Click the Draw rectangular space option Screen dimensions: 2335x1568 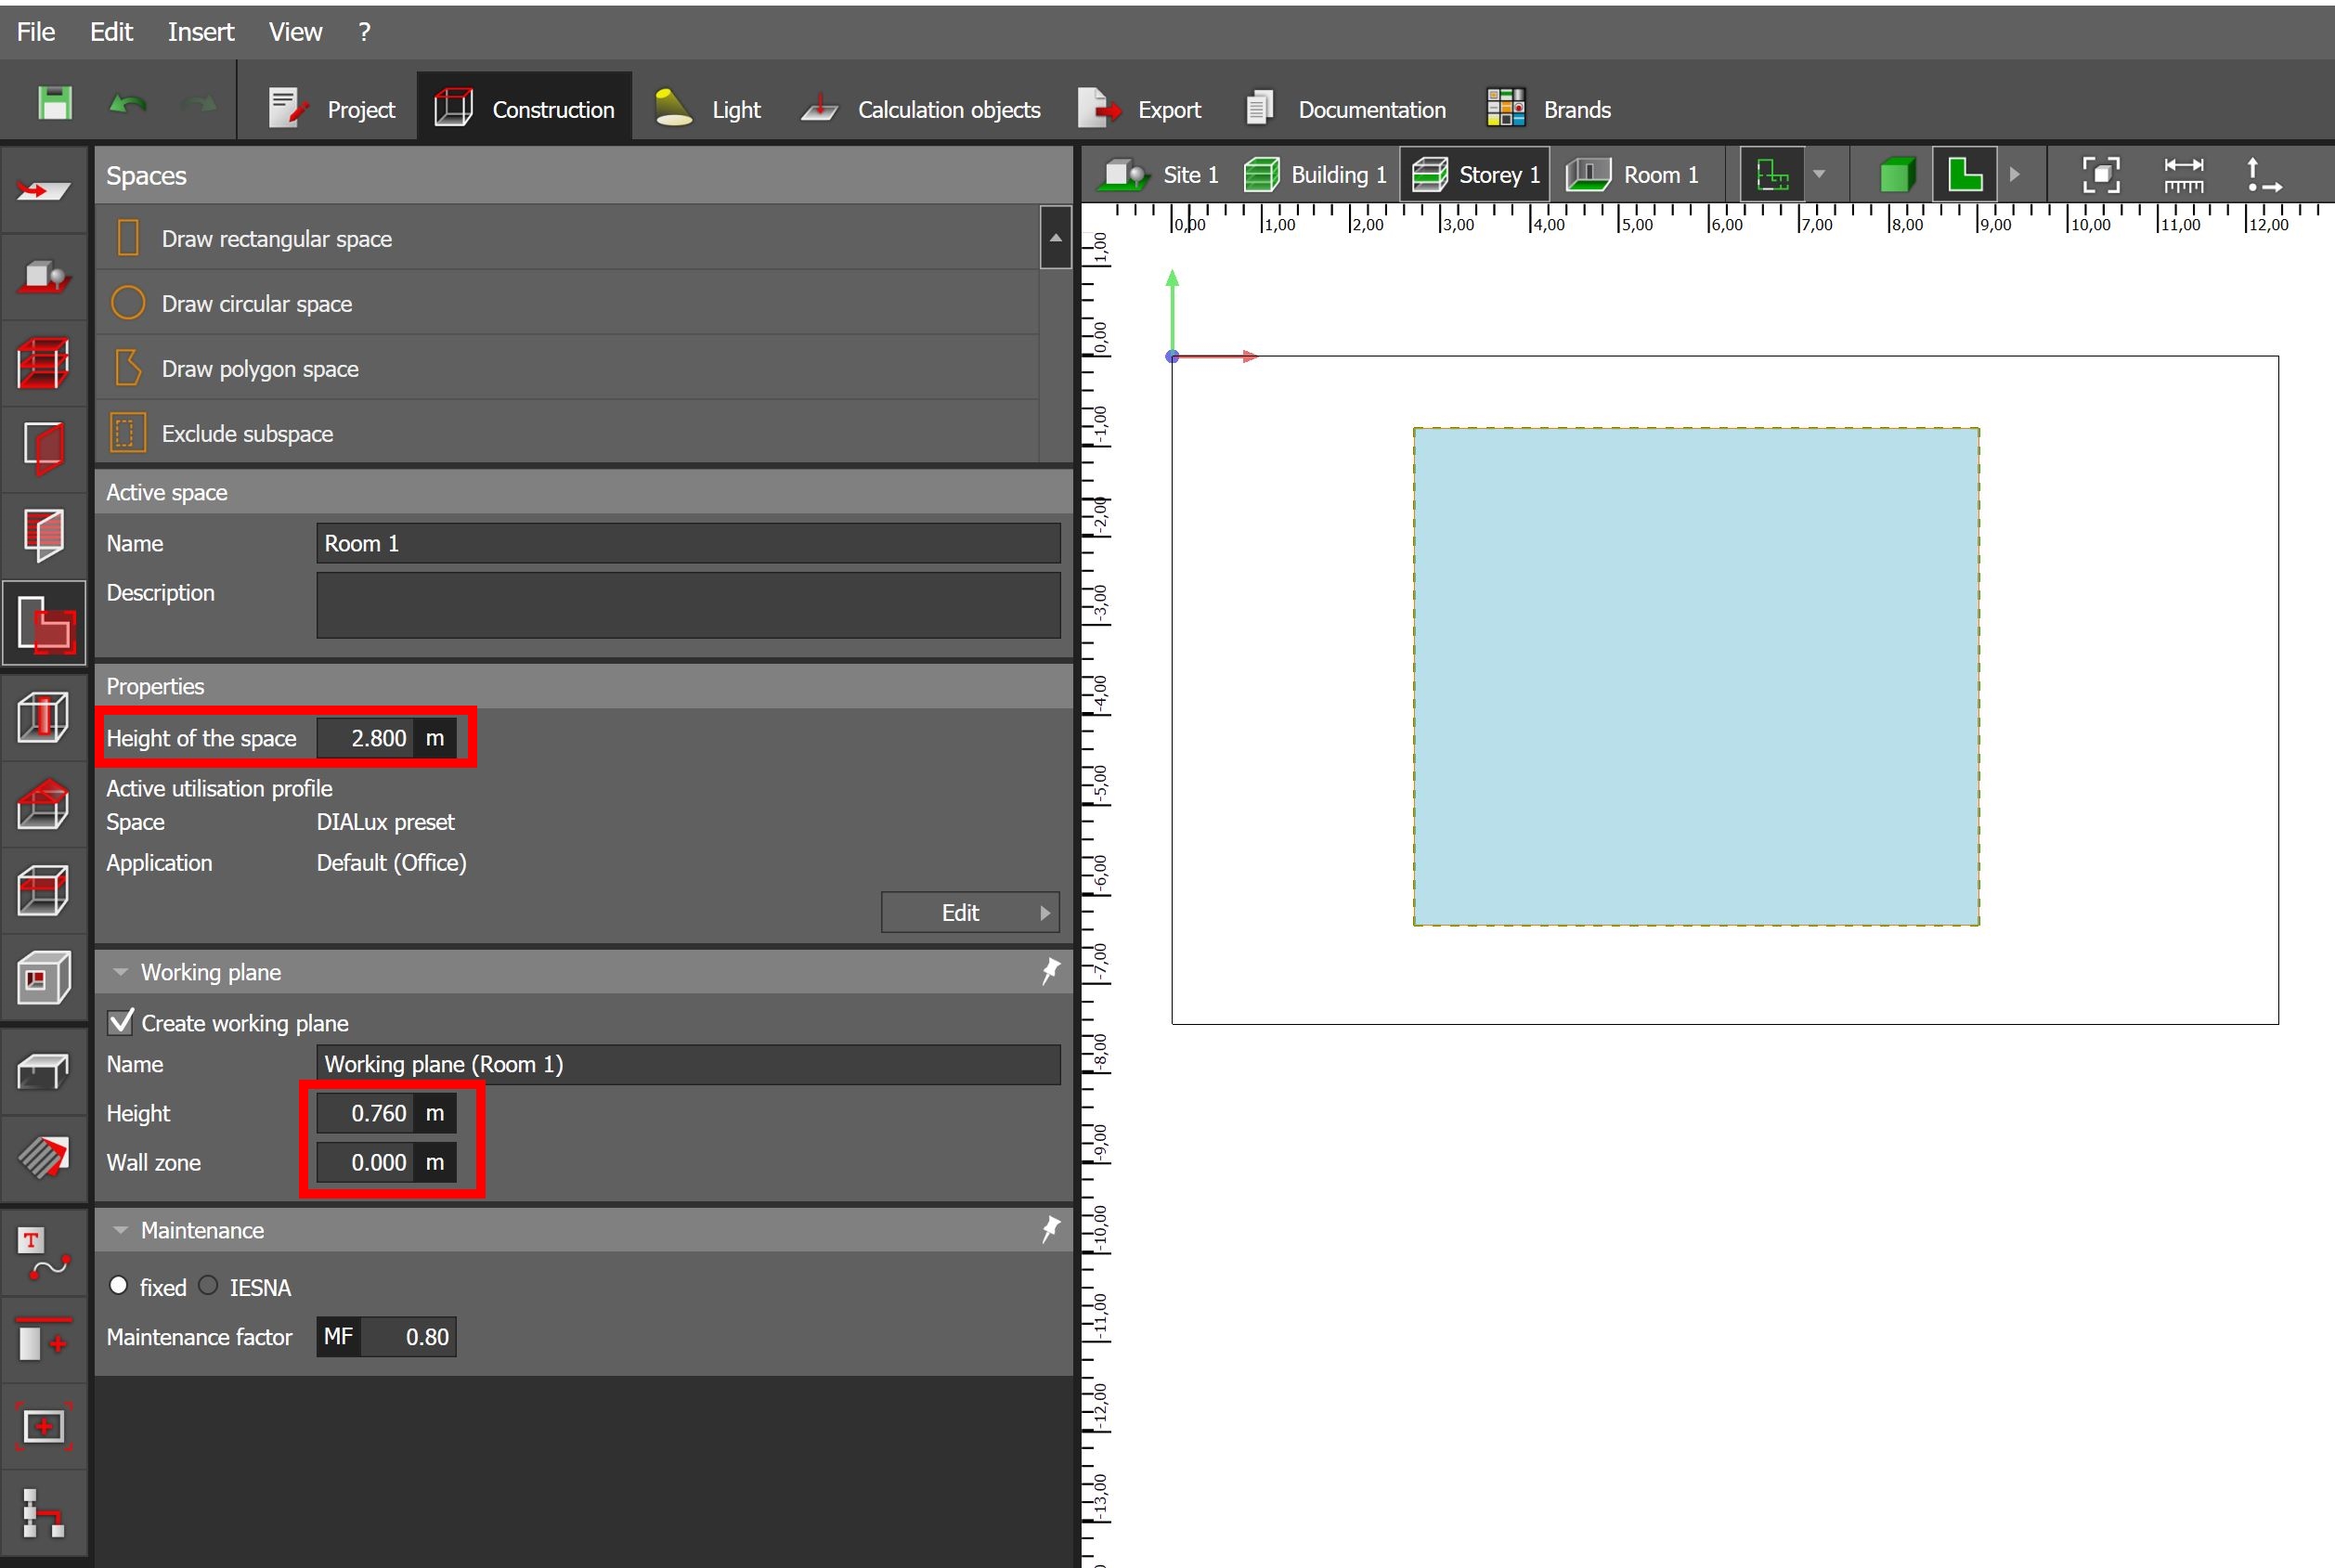(x=276, y=239)
